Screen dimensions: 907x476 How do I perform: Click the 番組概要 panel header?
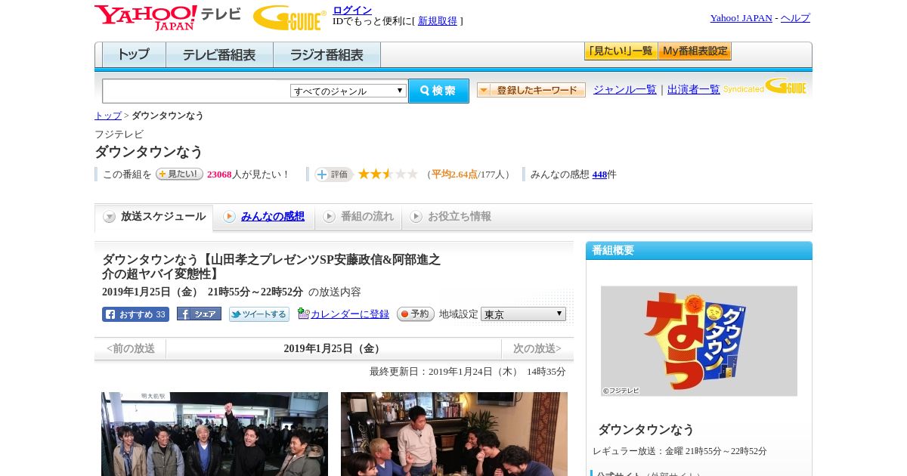[x=699, y=250]
